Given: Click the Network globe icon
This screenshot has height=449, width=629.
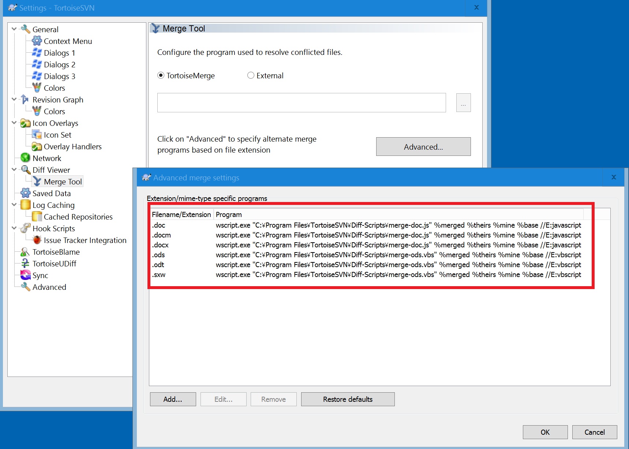Looking at the screenshot, I should pyautogui.click(x=25, y=158).
